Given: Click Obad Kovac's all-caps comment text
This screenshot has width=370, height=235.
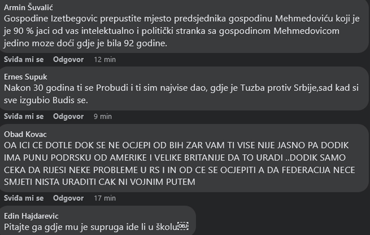Looking at the screenshot, I should click(x=179, y=163).
